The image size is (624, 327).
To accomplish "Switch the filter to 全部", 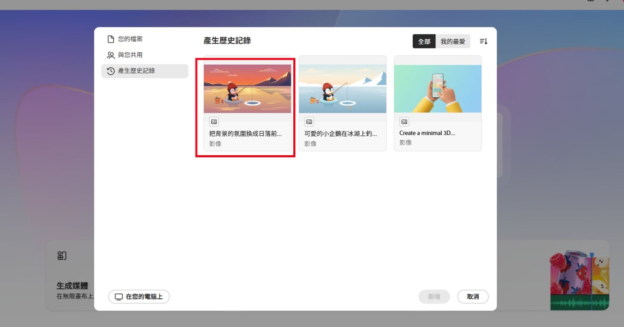I will tap(424, 41).
